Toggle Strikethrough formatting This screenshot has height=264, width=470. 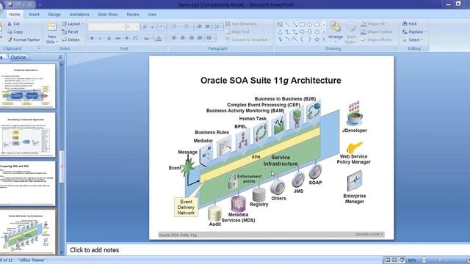(x=117, y=38)
